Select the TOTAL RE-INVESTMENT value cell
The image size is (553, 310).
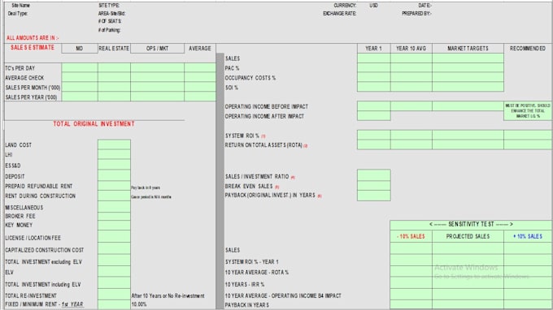[114, 295]
